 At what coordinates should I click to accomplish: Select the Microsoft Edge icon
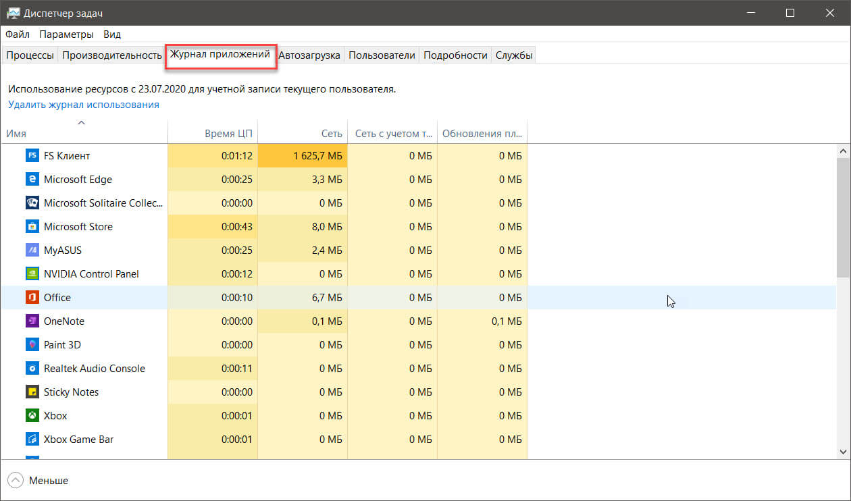[32, 180]
